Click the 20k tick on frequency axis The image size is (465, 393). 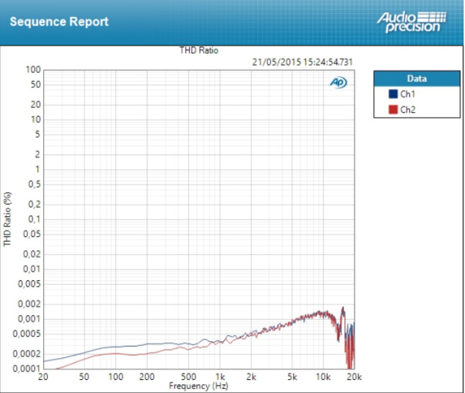(x=355, y=377)
